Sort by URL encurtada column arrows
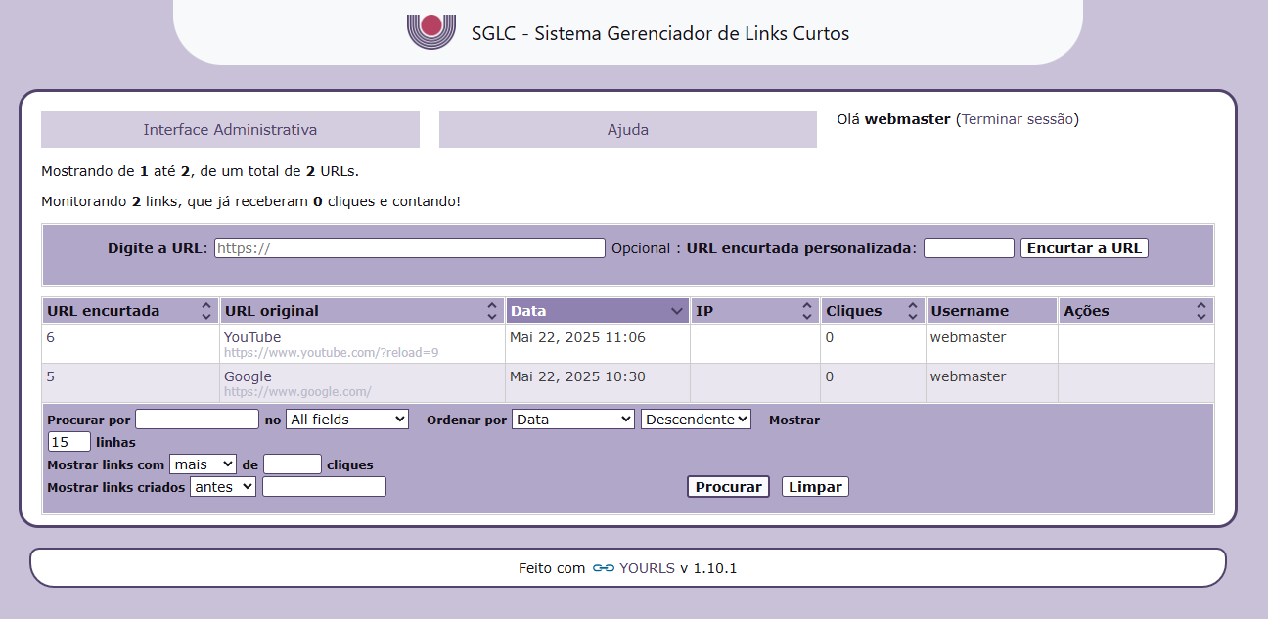This screenshot has width=1268, height=619. pos(206,311)
